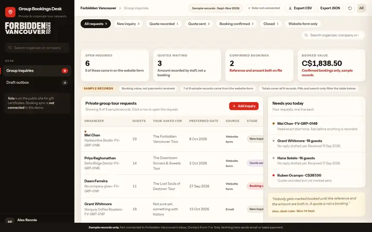Screen dimensions: 372x232
Task: Sort by the Organizer column header
Action: 94,121
